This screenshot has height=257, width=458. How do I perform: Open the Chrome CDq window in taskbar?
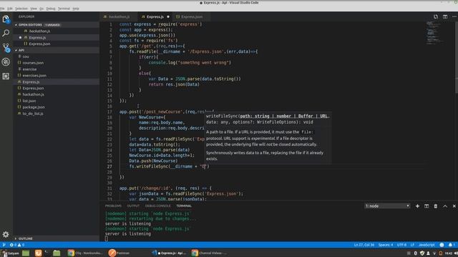click(x=85, y=253)
